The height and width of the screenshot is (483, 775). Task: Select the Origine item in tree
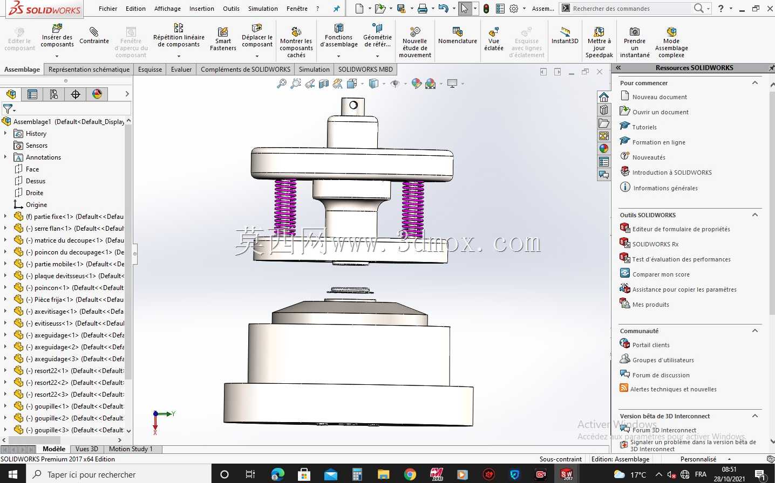click(36, 205)
